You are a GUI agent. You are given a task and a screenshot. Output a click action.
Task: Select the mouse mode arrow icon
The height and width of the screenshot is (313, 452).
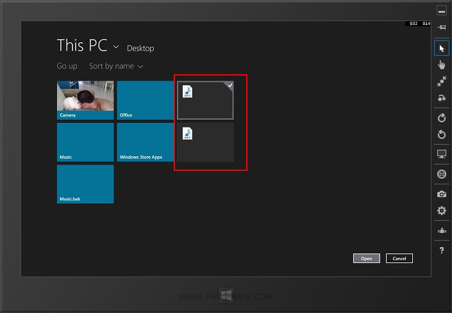(x=441, y=48)
